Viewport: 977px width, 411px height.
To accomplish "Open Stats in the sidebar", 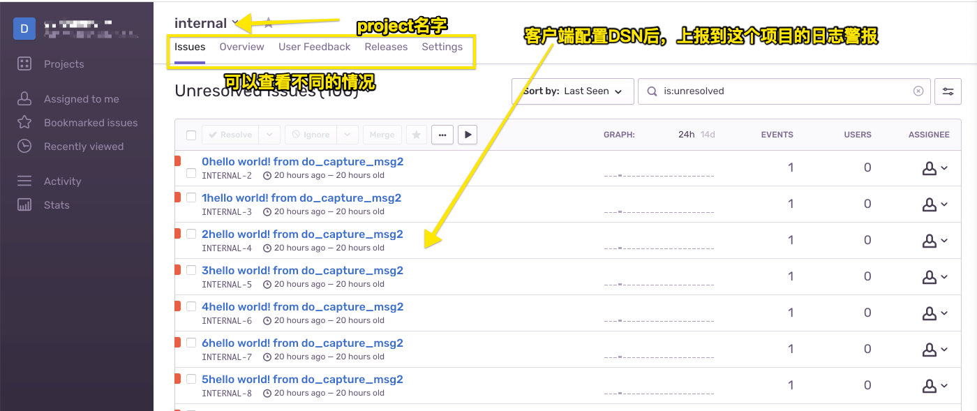I will [57, 205].
